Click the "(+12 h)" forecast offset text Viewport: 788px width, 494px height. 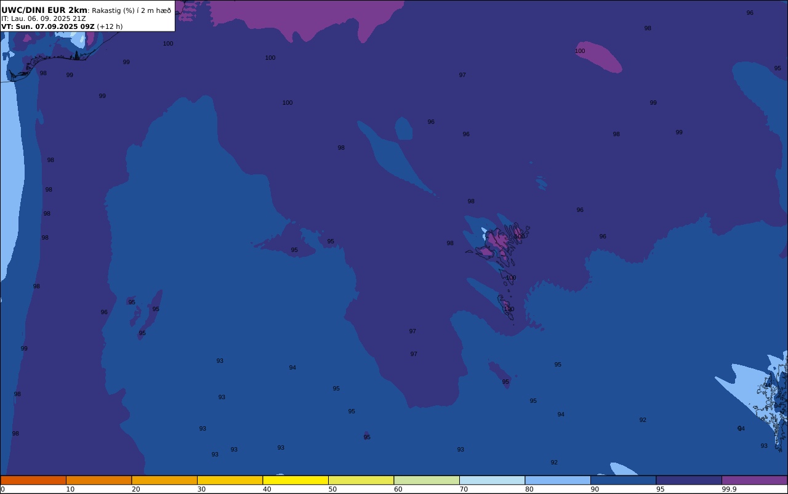110,26
